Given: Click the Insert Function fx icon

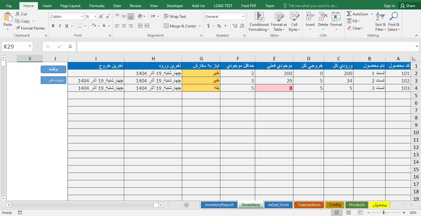Looking at the screenshot, I should tap(70, 46).
